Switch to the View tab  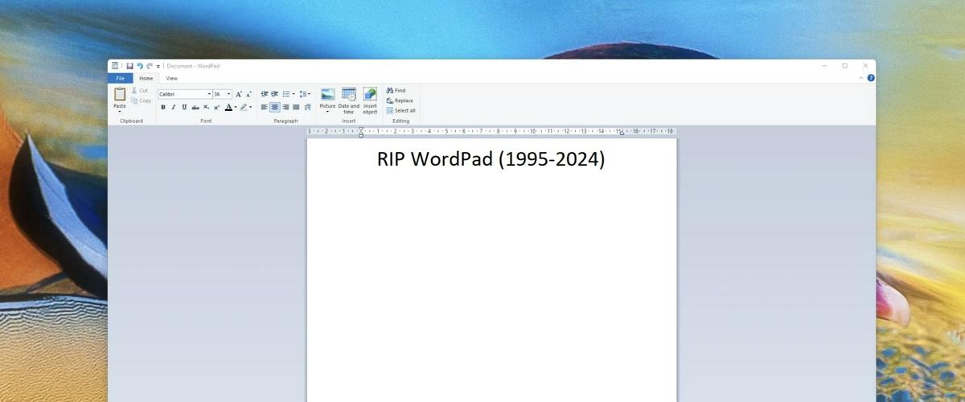(171, 78)
